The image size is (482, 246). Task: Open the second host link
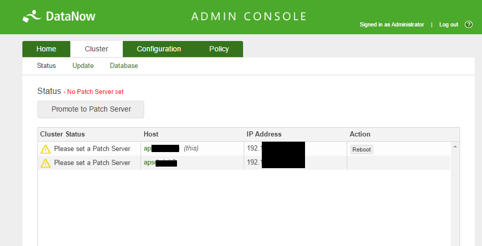pos(160,162)
